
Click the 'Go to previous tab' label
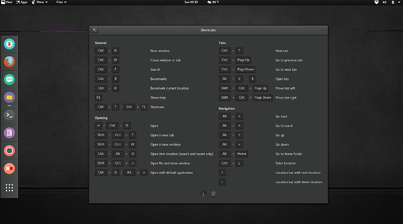pos(289,60)
